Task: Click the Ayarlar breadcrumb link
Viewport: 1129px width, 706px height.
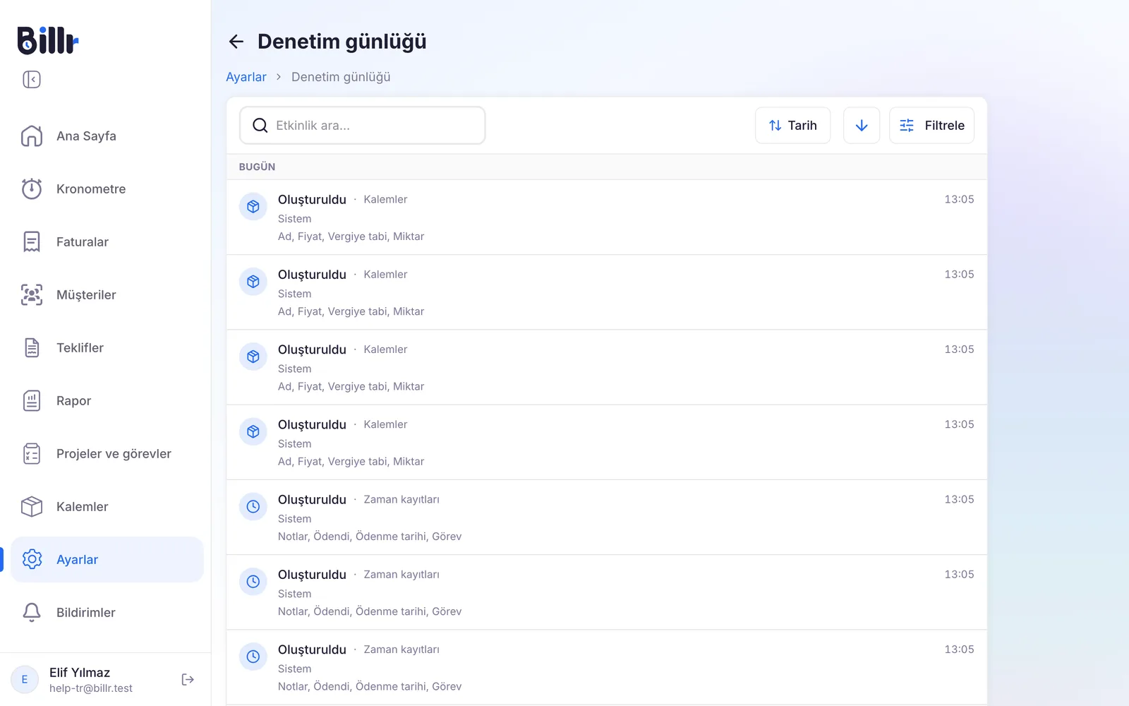Action: (246, 77)
